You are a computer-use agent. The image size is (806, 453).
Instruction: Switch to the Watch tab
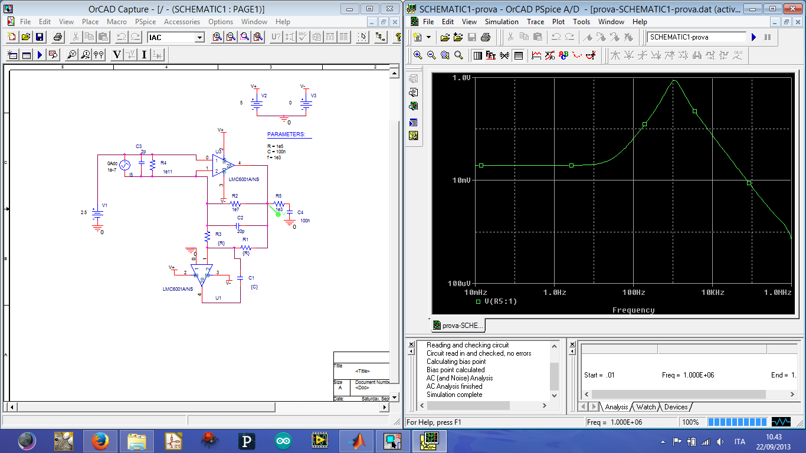pyautogui.click(x=646, y=407)
